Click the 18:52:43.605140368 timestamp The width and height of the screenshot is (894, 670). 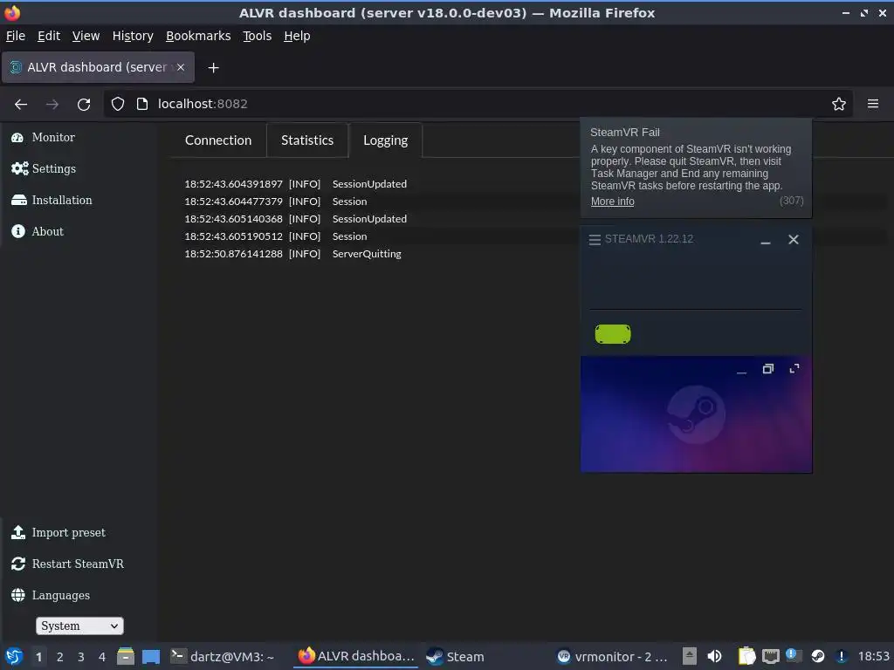(x=233, y=219)
